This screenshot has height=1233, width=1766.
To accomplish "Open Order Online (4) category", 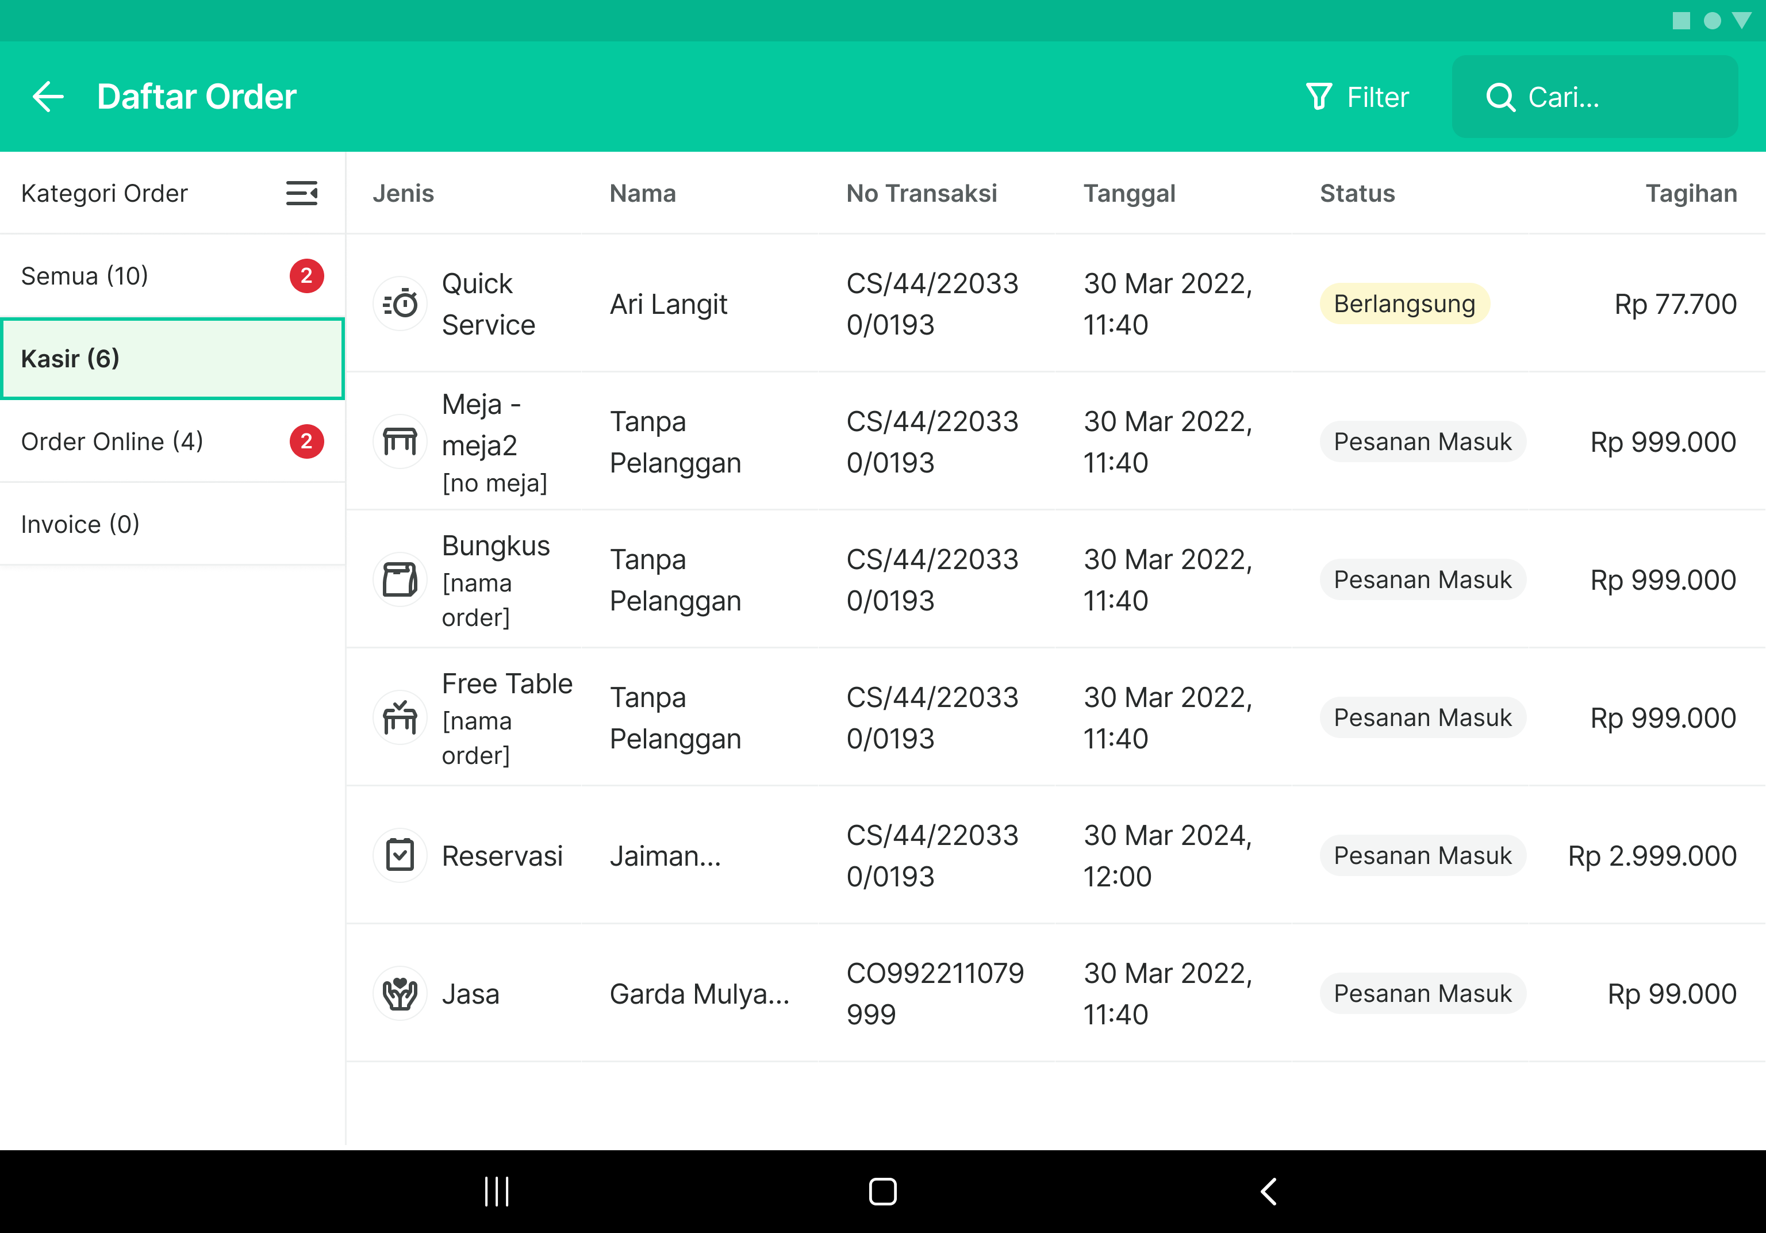I will 112,441.
